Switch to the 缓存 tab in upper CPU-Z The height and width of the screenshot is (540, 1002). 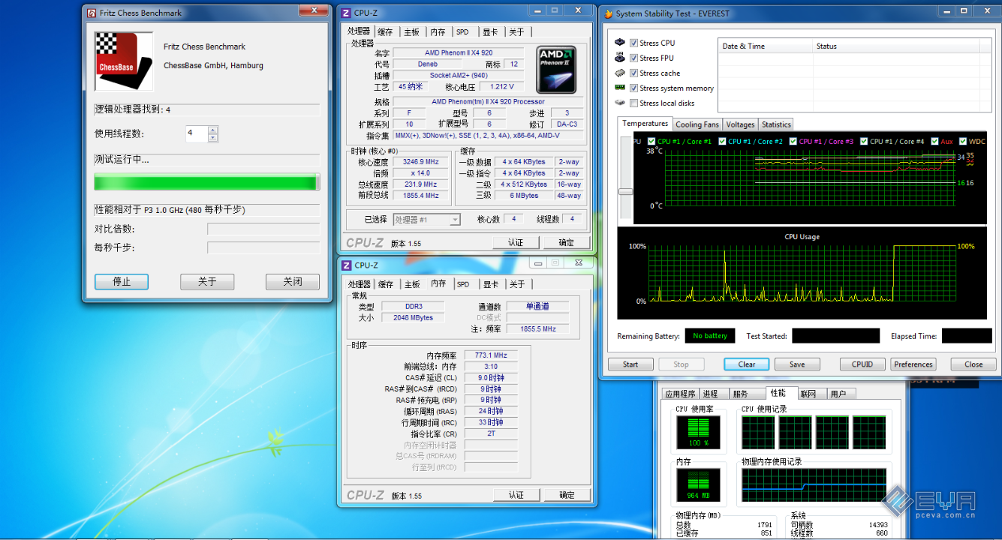click(385, 32)
